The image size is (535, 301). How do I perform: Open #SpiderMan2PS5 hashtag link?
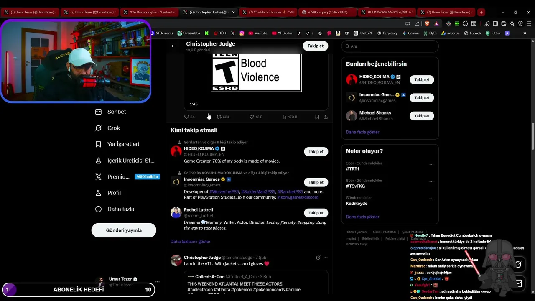click(258, 192)
